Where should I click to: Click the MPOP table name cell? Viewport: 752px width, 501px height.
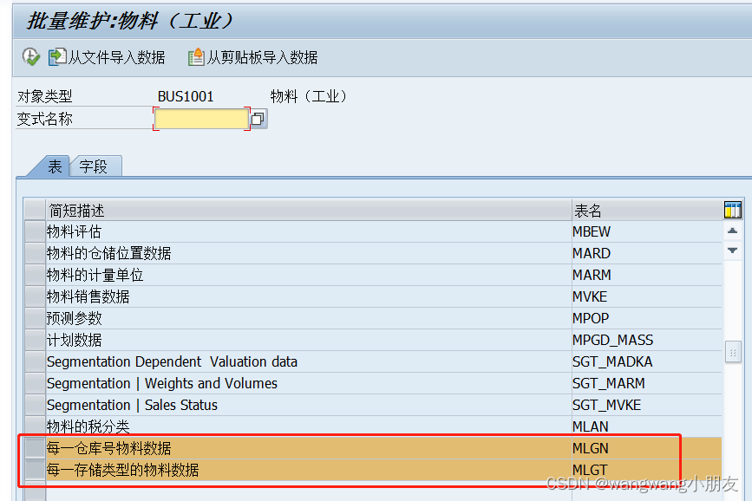point(647,318)
